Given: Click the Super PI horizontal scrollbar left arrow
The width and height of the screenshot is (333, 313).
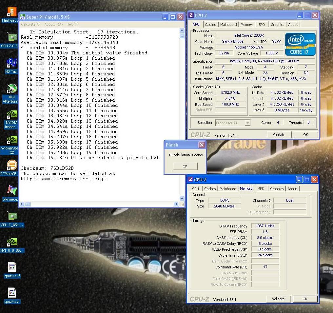Looking at the screenshot, I should click(22, 204).
